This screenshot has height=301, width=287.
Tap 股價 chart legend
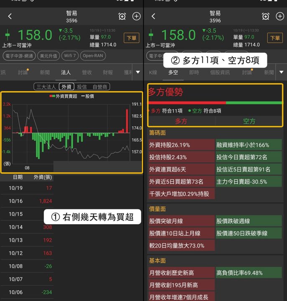pyautogui.click(x=87, y=96)
